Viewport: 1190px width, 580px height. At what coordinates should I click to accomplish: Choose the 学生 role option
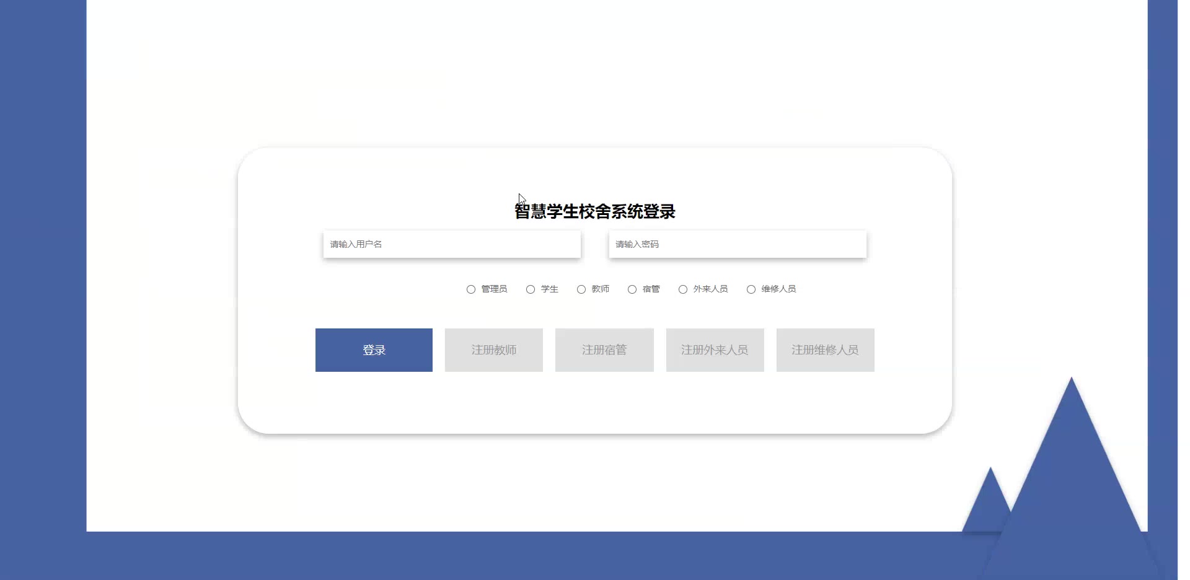point(531,289)
